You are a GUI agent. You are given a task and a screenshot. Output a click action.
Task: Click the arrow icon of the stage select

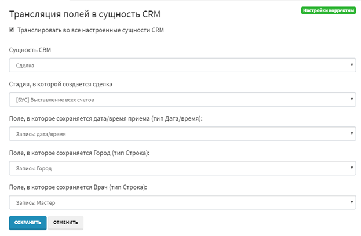coord(352,100)
